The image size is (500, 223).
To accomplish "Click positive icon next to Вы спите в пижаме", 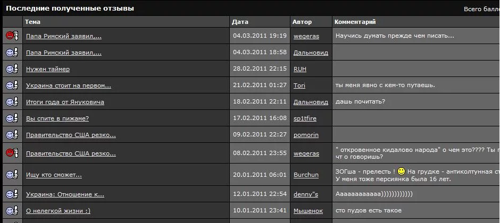I will pyautogui.click(x=12, y=118).
